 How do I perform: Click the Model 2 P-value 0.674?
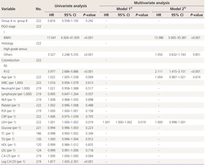point(196,77)
